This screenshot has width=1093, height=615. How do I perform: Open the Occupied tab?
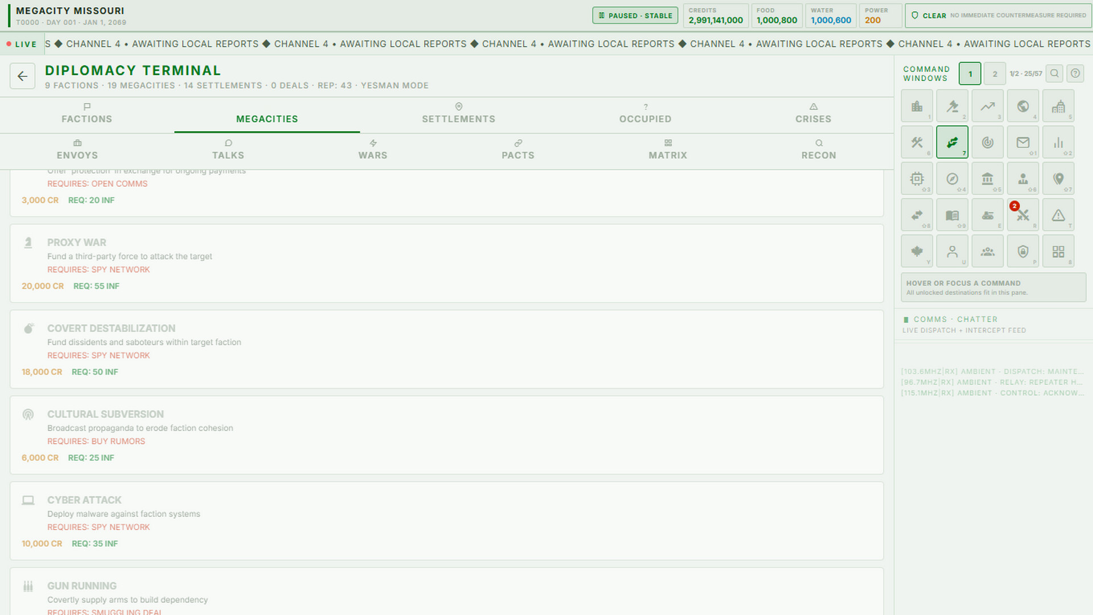coord(645,114)
